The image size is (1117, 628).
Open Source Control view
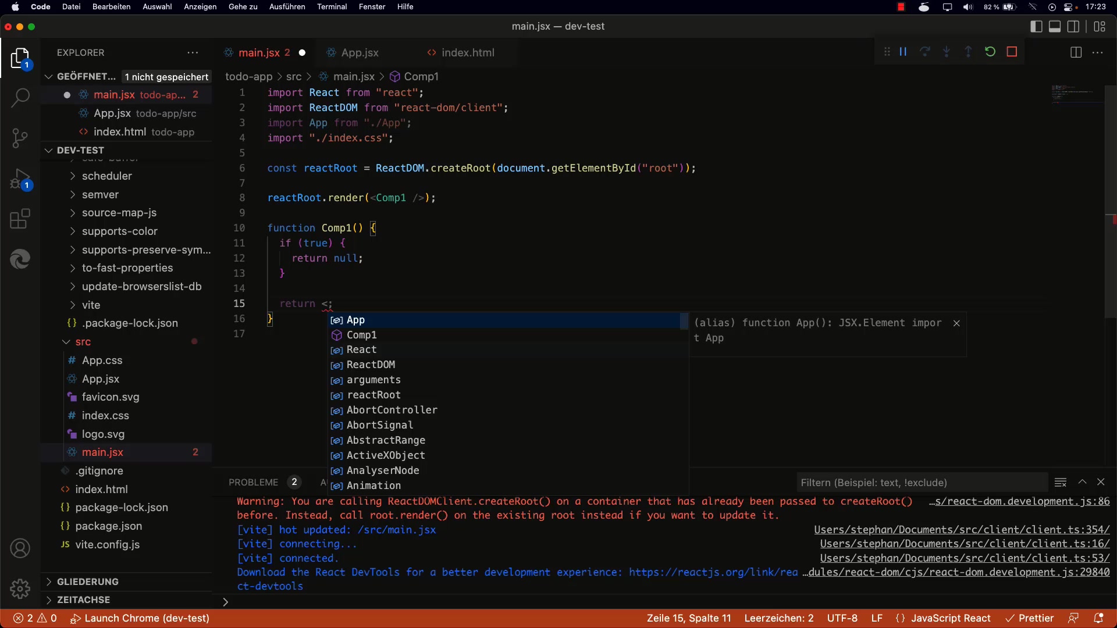point(20,138)
